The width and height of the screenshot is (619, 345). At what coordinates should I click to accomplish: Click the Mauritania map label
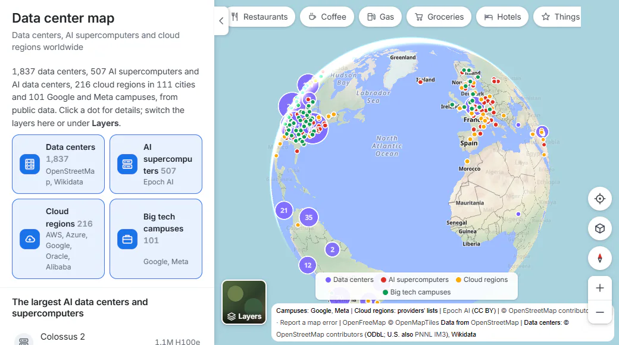point(470,203)
